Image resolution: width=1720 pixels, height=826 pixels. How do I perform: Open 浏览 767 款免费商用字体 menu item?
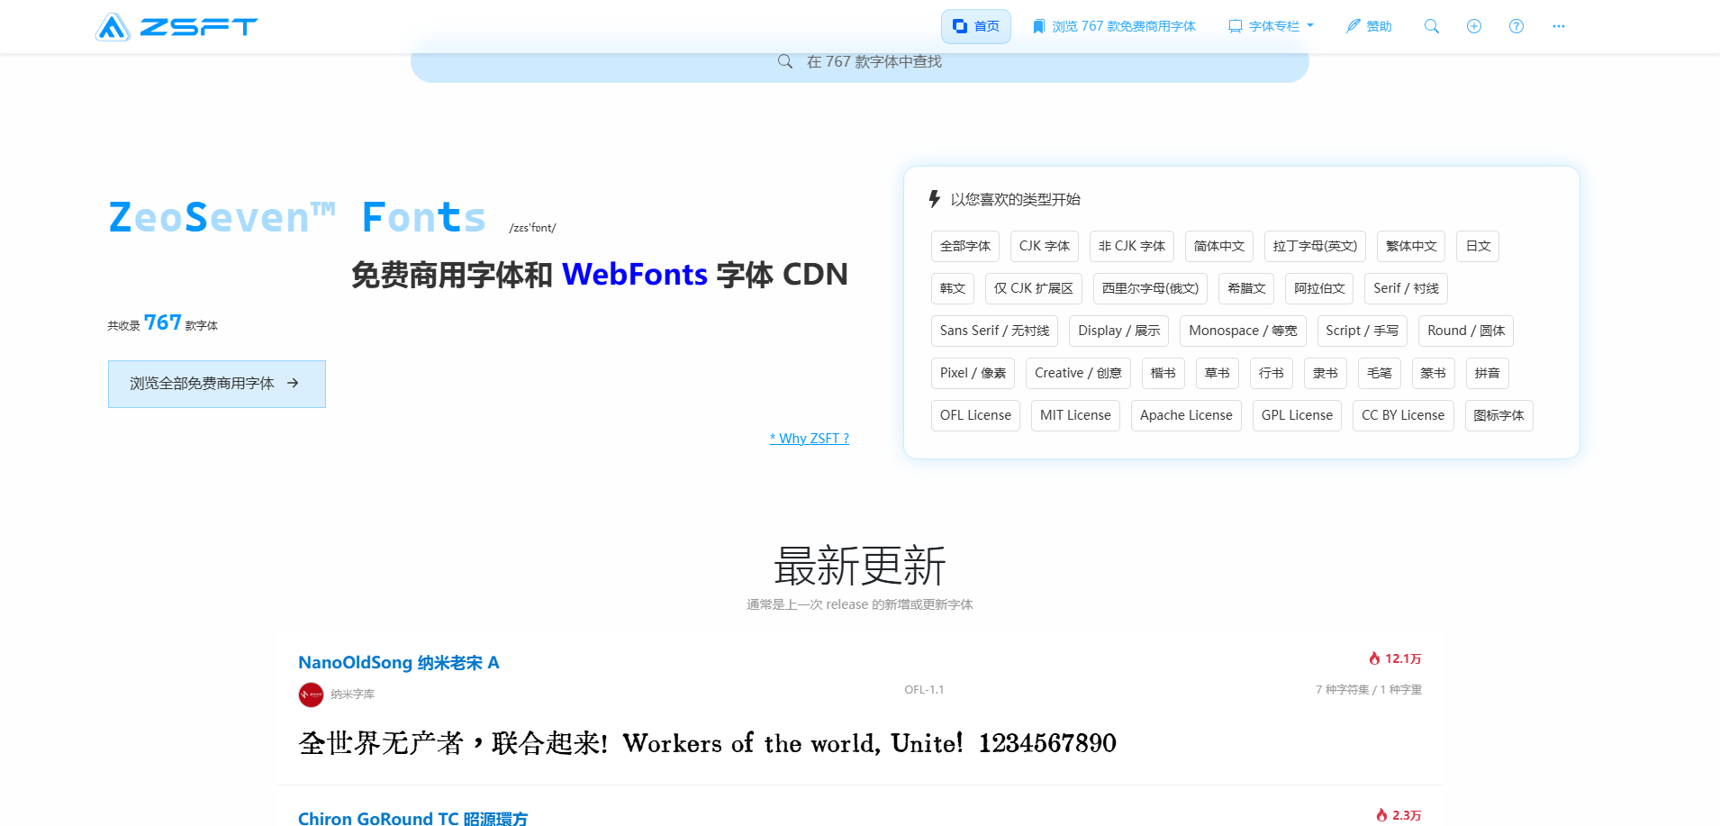[x=1114, y=26]
